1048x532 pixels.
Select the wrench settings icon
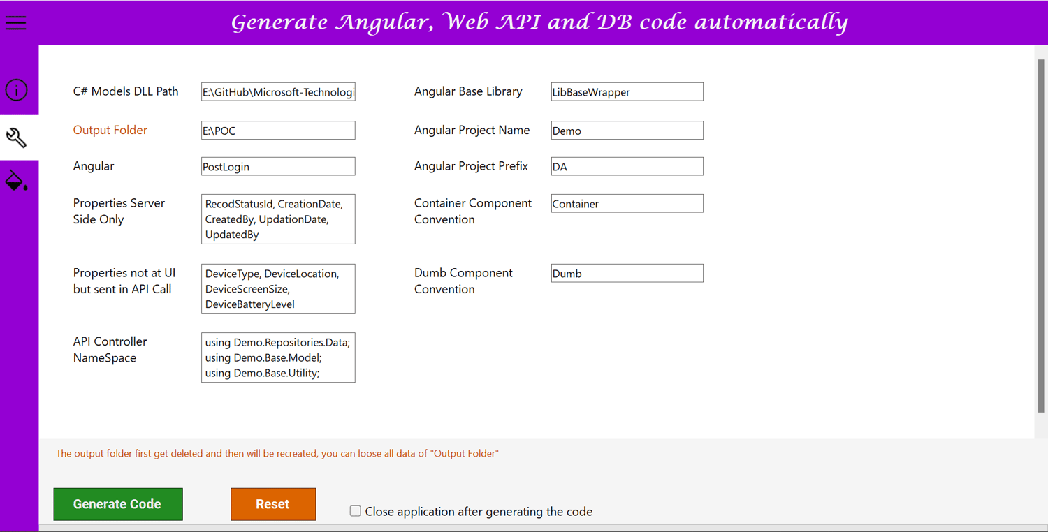coord(16,138)
